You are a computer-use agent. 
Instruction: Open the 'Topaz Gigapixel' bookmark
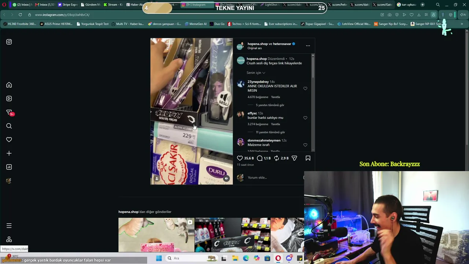tap(317, 24)
